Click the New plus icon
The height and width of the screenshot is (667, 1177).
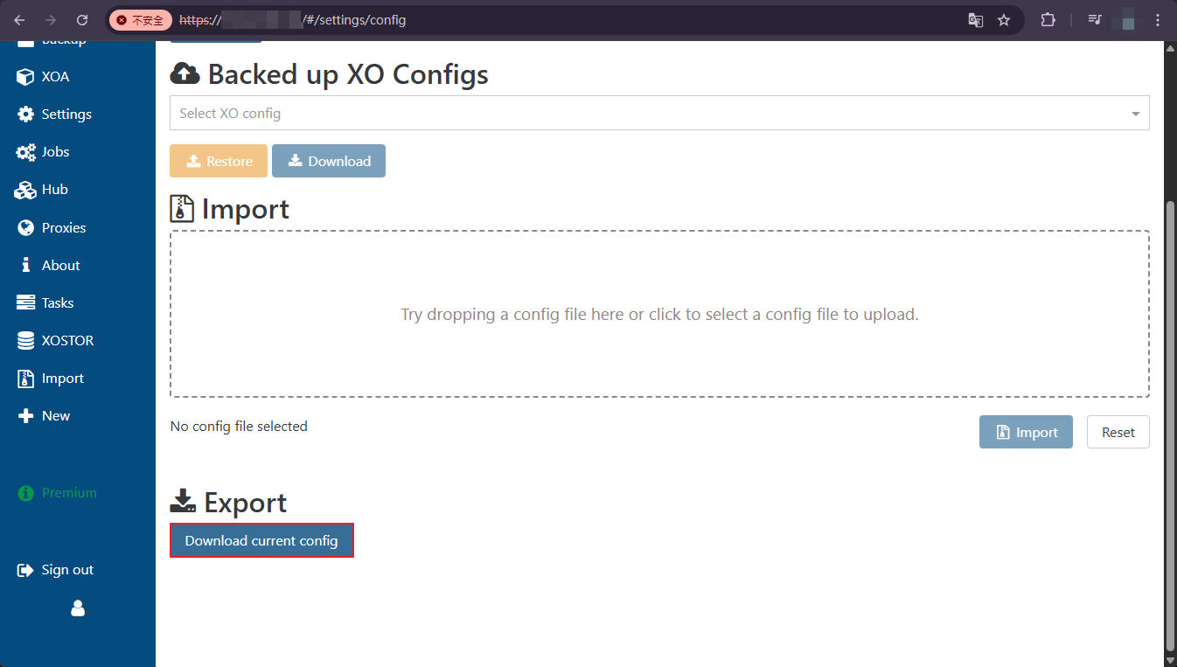pyautogui.click(x=25, y=416)
